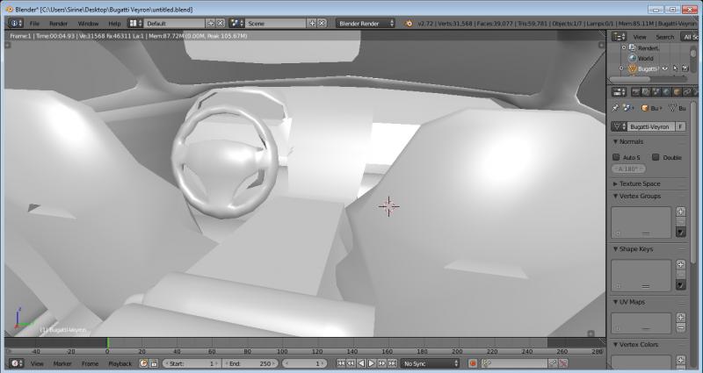Click the play animation button
The height and width of the screenshot is (373, 703).
click(x=372, y=363)
